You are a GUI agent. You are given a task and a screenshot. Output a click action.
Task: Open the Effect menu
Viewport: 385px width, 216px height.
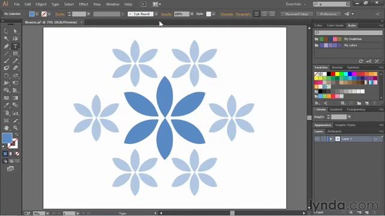84,4
